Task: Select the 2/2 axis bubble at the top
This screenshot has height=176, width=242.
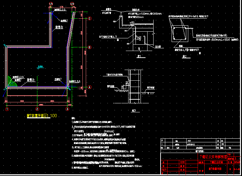Action: click(72, 4)
